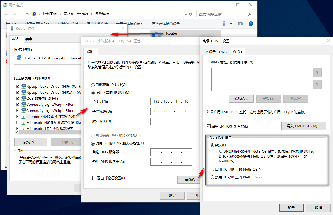Image resolution: width=333 pixels, height=215 pixels.
Task: Move WINS address up with green arrow
Action: coord(317,73)
